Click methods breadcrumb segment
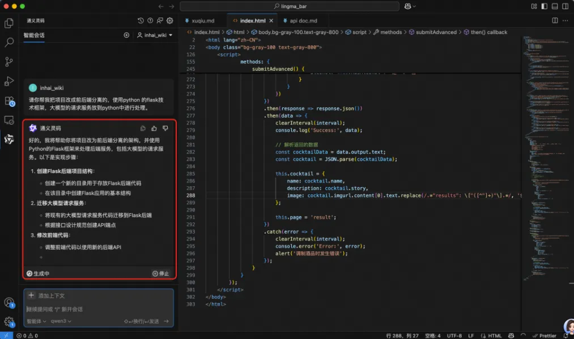The height and width of the screenshot is (339, 574). pyautogui.click(x=388, y=32)
